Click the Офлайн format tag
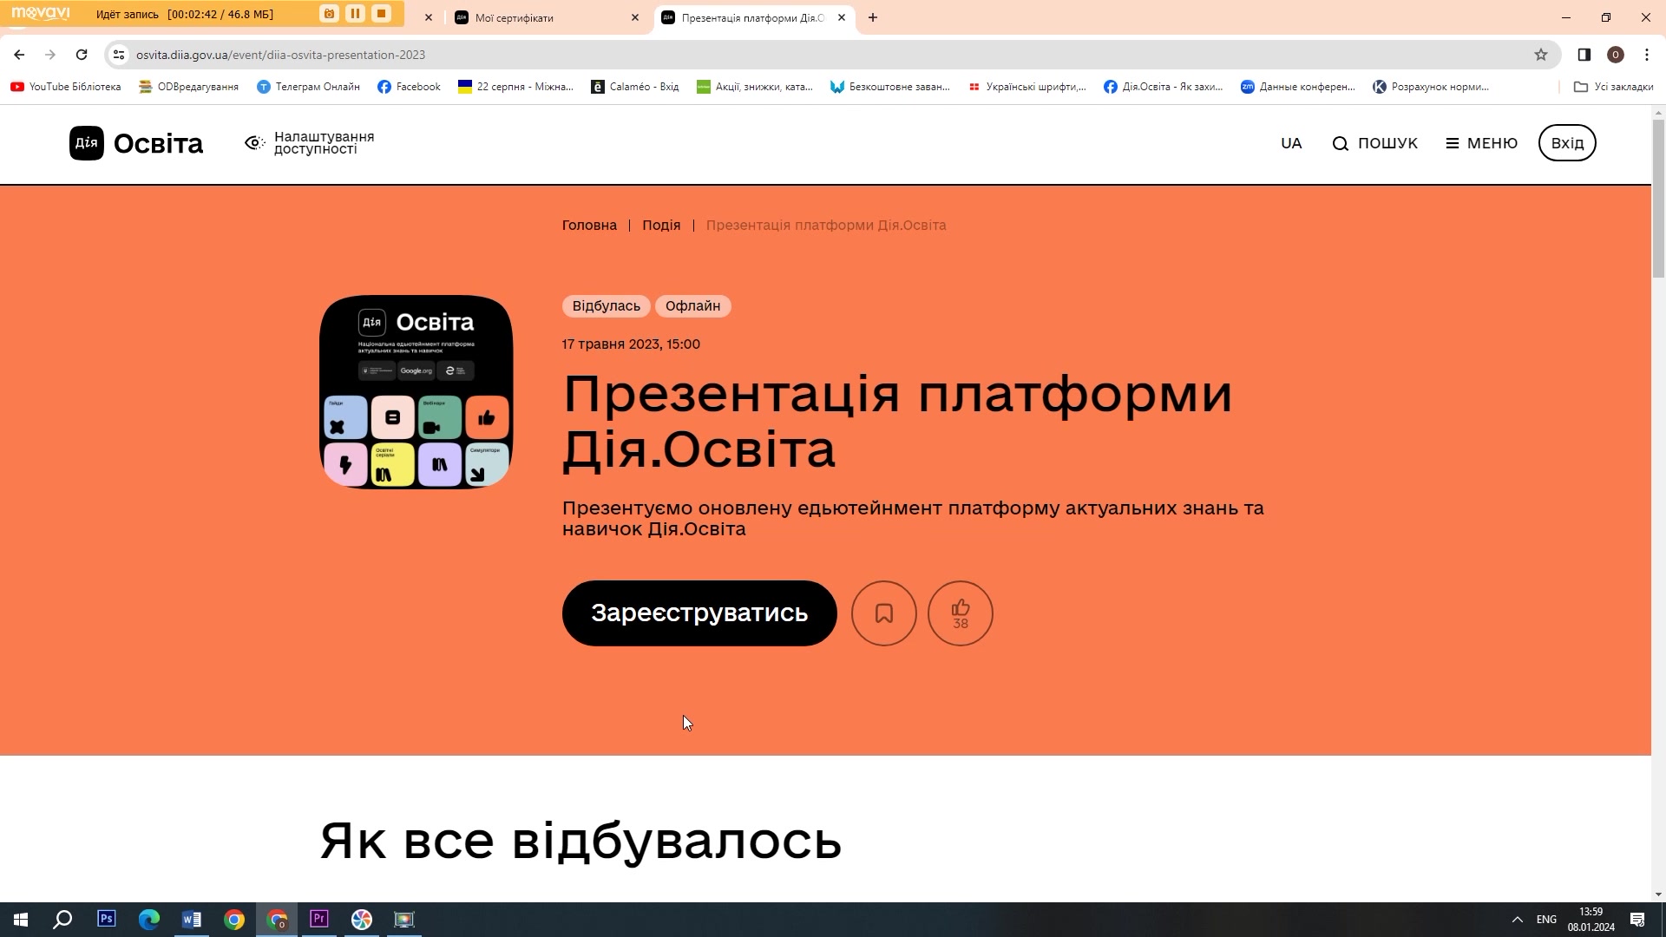 point(693,306)
